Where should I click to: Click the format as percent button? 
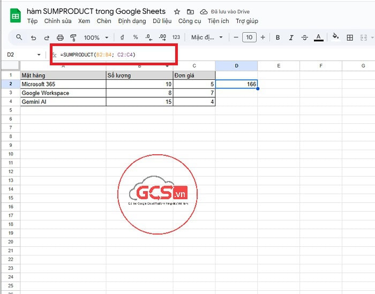pyautogui.click(x=136, y=37)
